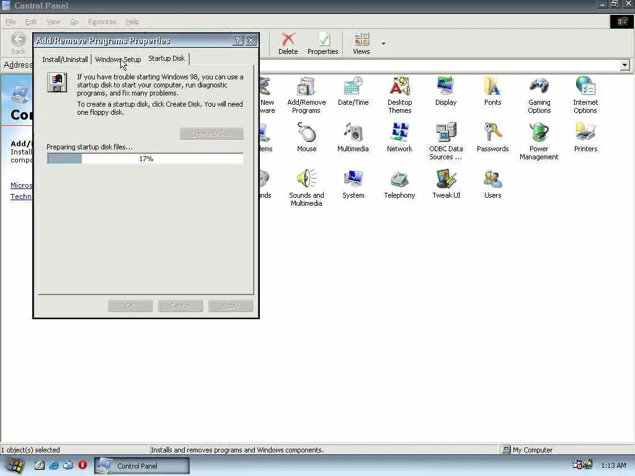Screen dimensions: 635x476
Task: Open the Edit menu
Action: pos(31,22)
